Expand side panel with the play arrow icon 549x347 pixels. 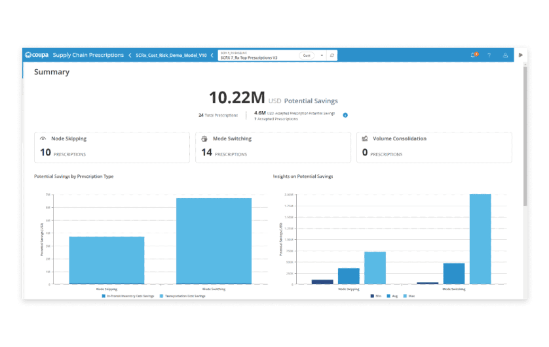521,55
